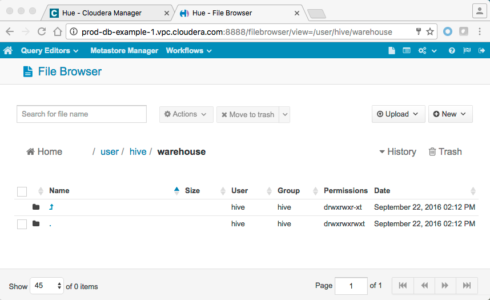This screenshot has height=300, width=490.
Task: Click the help question mark icon
Action: tap(452, 51)
